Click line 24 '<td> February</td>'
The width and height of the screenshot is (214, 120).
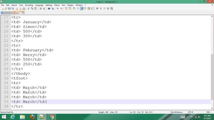32,50
